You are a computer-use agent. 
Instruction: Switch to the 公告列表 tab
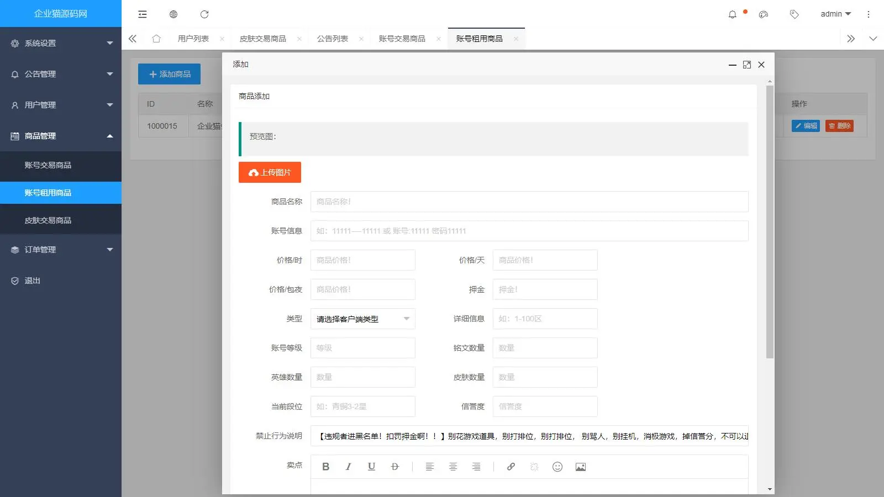pos(333,38)
